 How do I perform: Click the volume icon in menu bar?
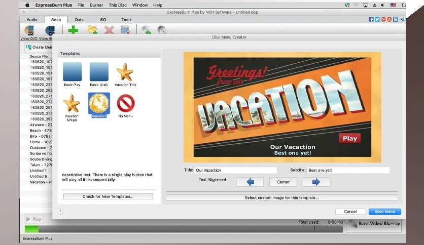[382, 5]
